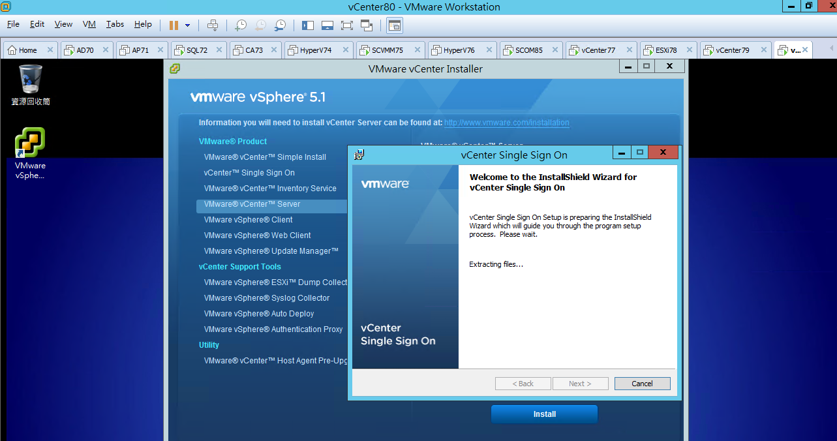Toggle the thumbnail bar view
Viewport: 837px width, 441px height.
click(x=327, y=25)
